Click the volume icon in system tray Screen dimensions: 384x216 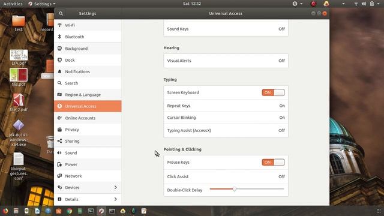[364, 4]
